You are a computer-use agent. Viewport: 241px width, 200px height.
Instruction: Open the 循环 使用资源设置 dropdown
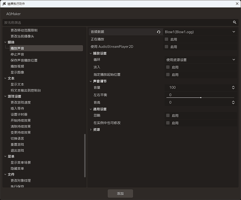point(201,60)
